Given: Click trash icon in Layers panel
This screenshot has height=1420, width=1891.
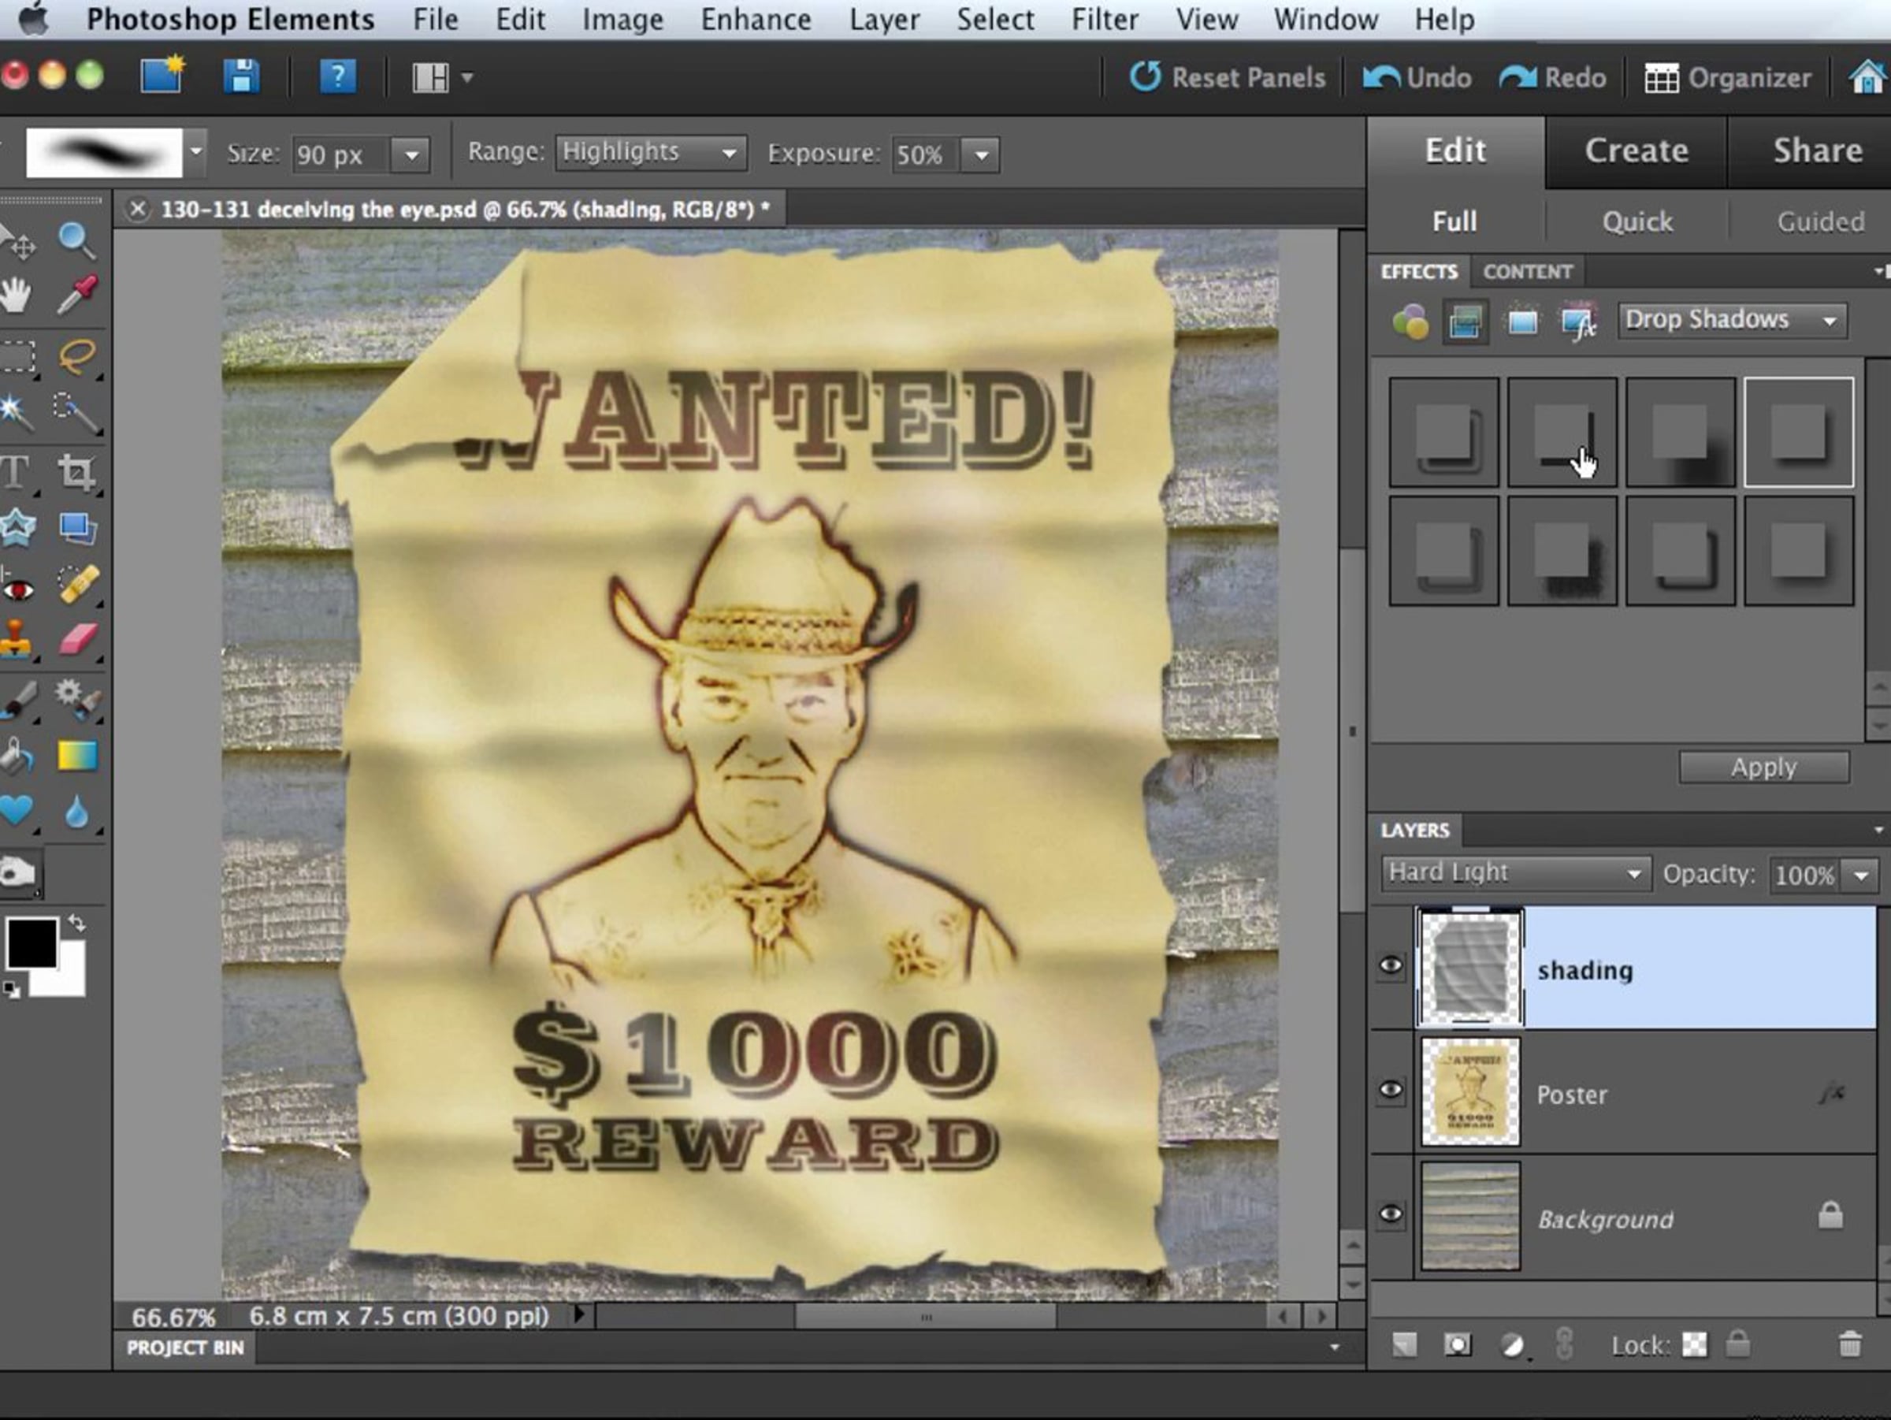Looking at the screenshot, I should [1849, 1345].
